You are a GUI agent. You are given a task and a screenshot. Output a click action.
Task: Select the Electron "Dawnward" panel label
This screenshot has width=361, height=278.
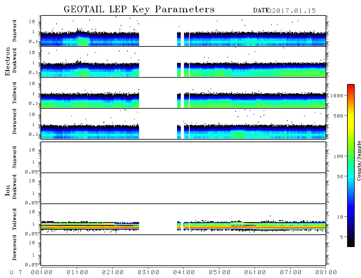(15, 121)
